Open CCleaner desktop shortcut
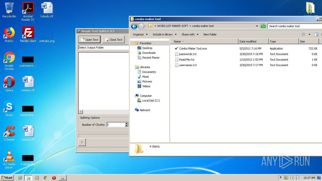Image resolution: width=322 pixels, height=181 pixels. (9, 133)
